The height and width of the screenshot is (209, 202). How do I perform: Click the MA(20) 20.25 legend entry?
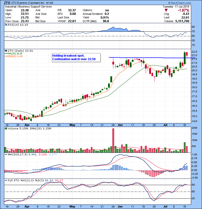tap(14, 54)
